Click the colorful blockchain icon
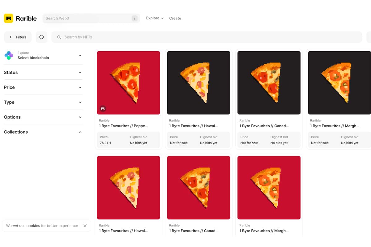 9,56
